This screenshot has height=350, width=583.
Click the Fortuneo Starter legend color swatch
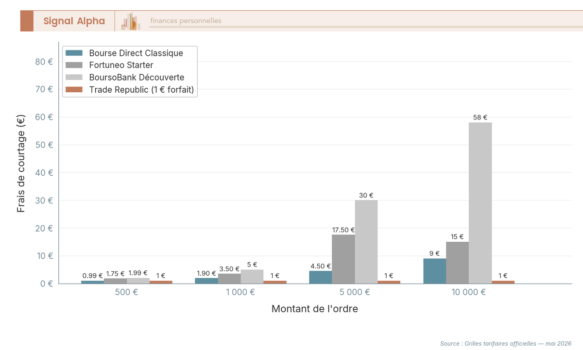pos(74,65)
